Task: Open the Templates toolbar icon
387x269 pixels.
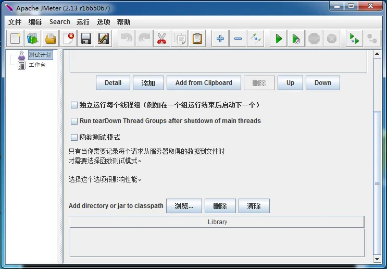Action: pos(33,39)
